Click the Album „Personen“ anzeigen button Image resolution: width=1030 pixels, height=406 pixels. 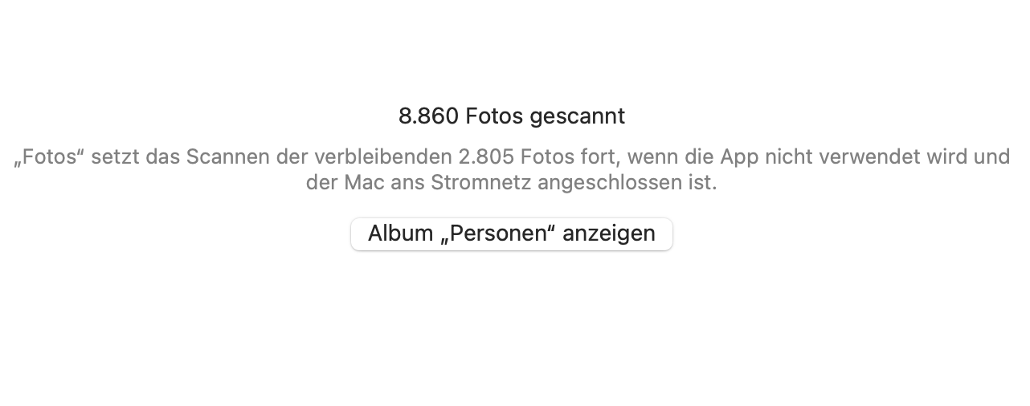tap(512, 233)
